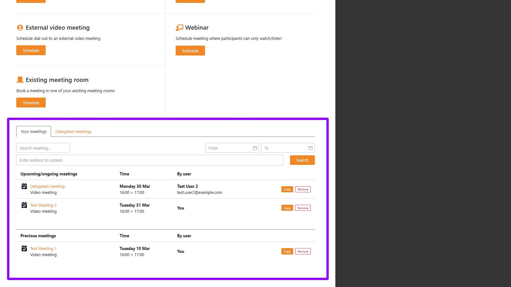Image resolution: width=511 pixels, height=287 pixels.
Task: Schedule an Existing meeting room booking
Action: tap(31, 103)
